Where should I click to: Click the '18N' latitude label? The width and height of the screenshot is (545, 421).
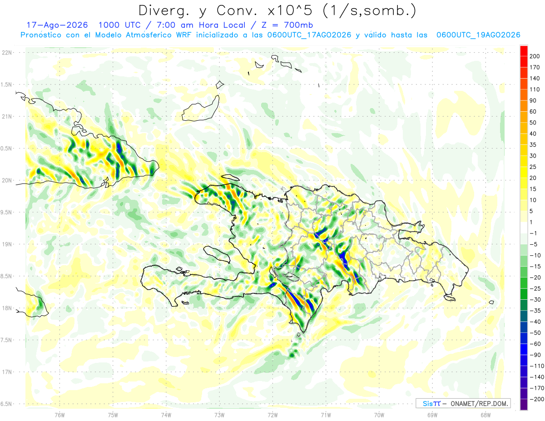coord(7,308)
